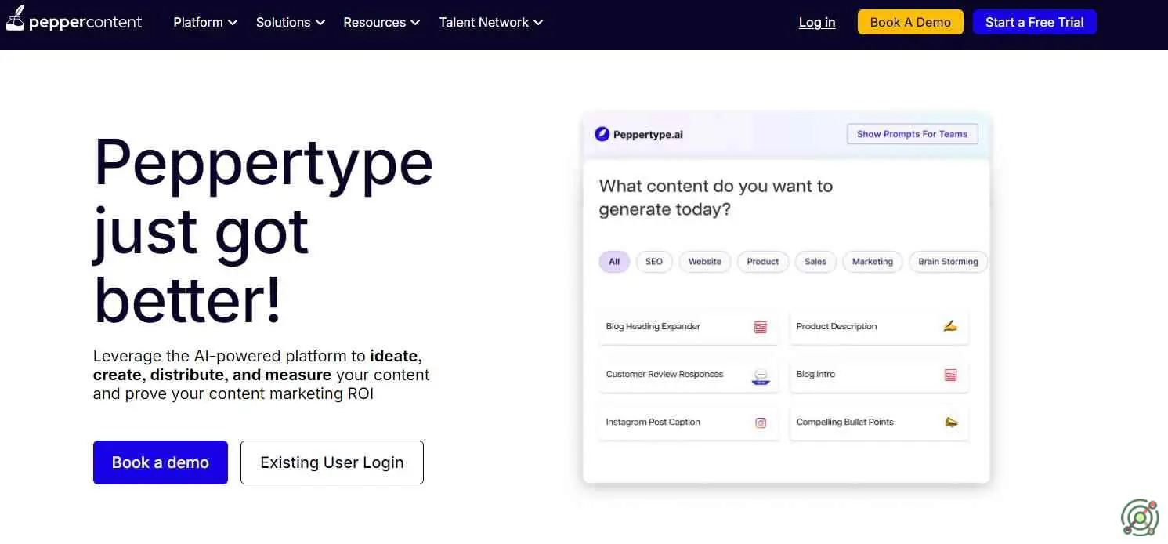
Task: Open the Customer Review Responses template
Action: point(689,375)
